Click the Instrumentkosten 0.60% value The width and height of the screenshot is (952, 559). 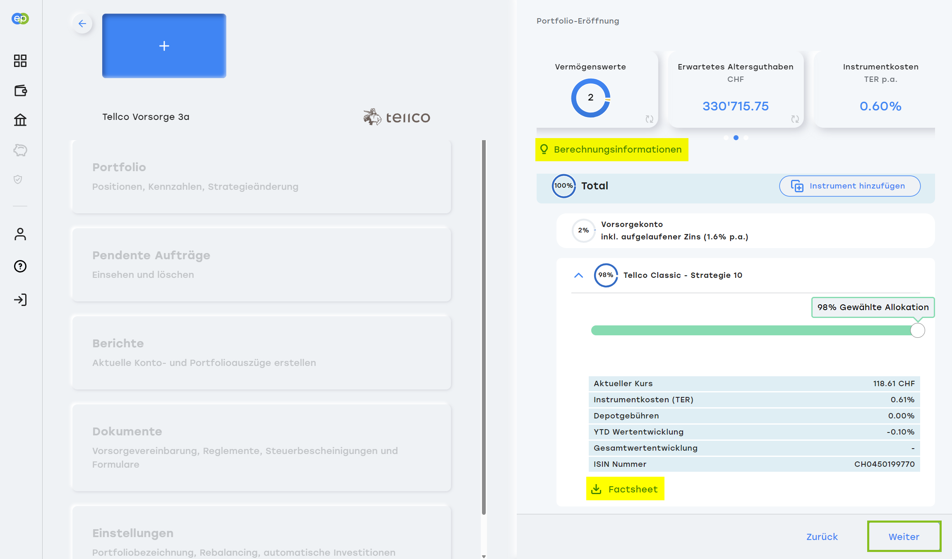point(880,106)
